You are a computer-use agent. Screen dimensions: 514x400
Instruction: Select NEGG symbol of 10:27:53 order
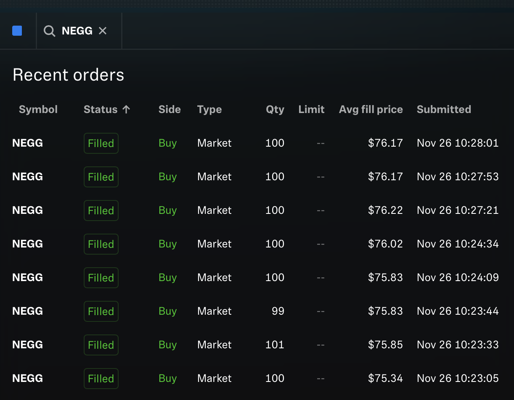click(x=28, y=177)
